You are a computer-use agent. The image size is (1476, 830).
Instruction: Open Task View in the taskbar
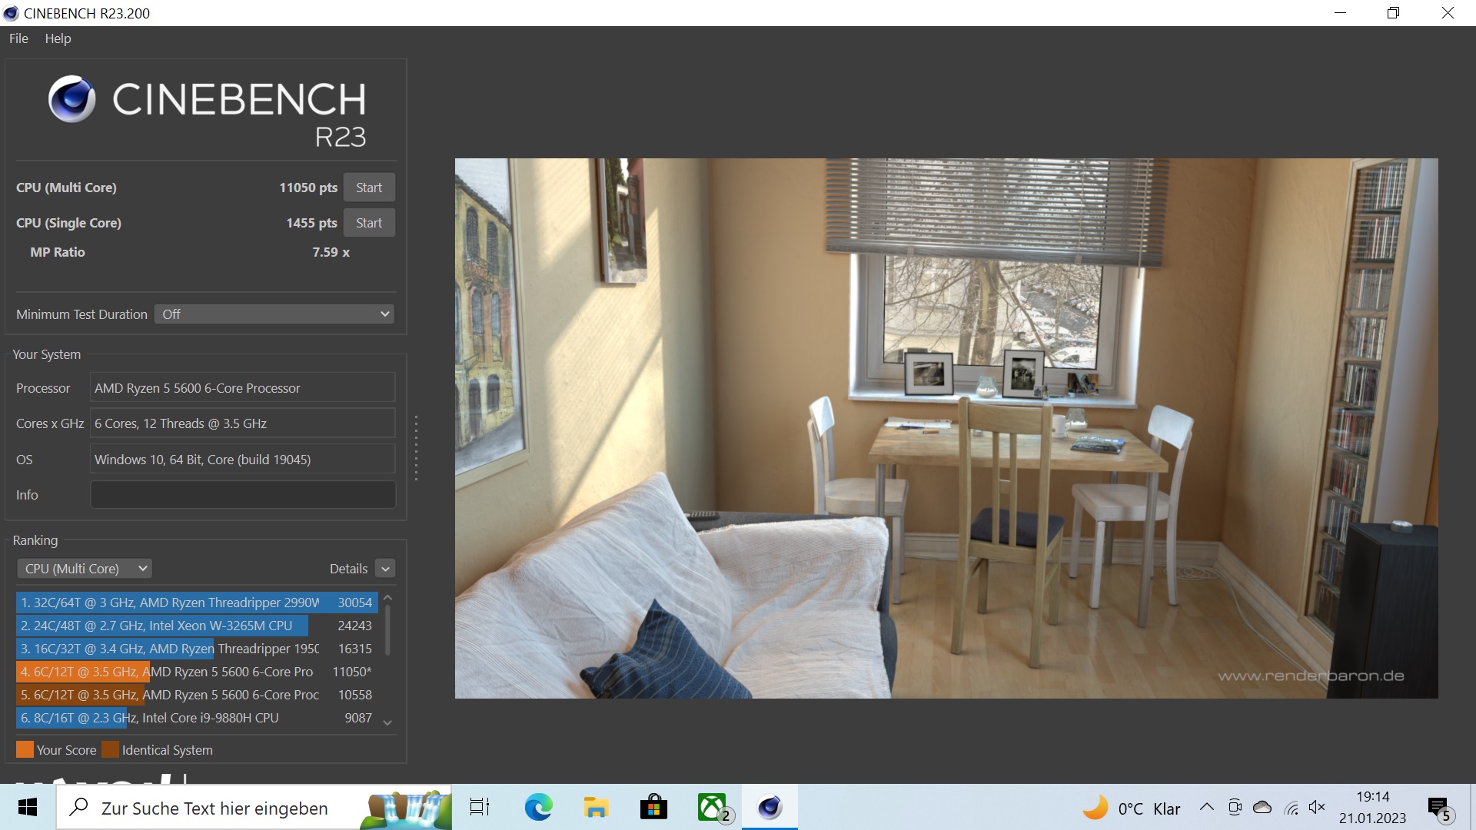pyautogui.click(x=480, y=808)
